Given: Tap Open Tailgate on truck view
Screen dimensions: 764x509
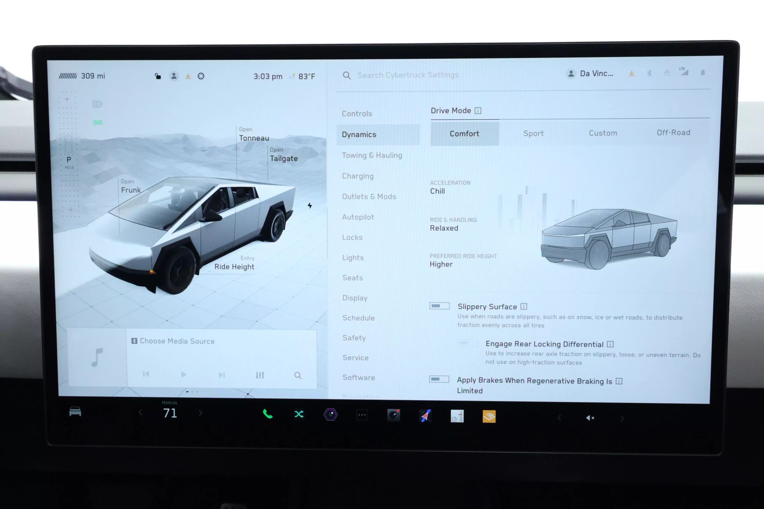Looking at the screenshot, I should tap(283, 155).
